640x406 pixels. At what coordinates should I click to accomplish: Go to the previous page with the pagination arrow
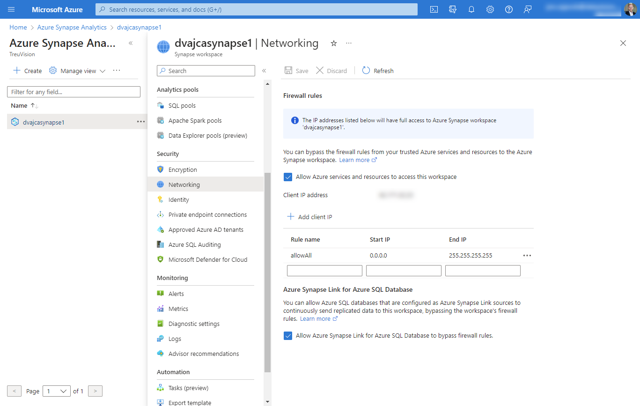tap(14, 391)
